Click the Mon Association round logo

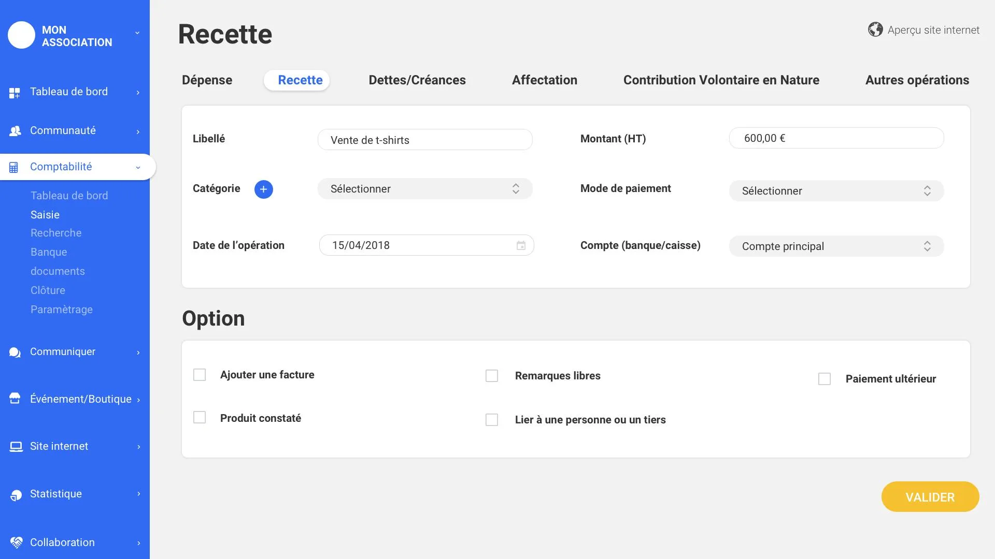click(x=21, y=35)
